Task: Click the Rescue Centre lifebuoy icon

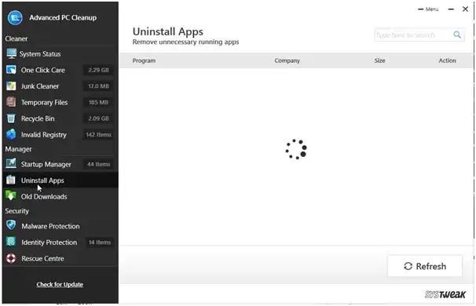Action: click(x=11, y=258)
